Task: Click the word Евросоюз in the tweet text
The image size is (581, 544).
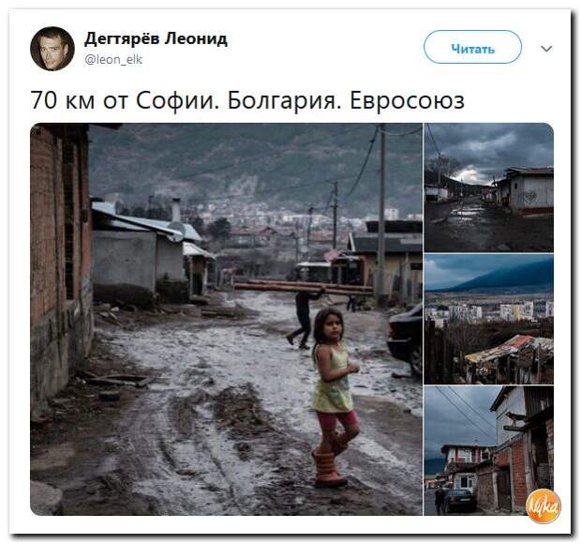Action: tap(408, 100)
